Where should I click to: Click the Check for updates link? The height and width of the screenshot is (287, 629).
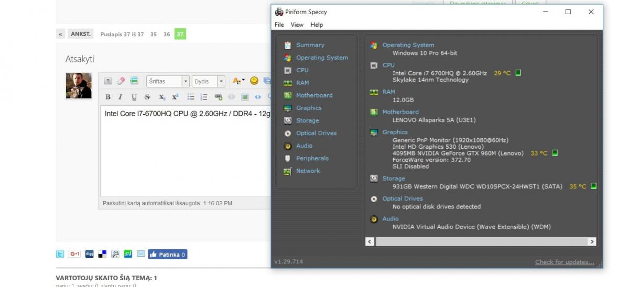click(565, 262)
